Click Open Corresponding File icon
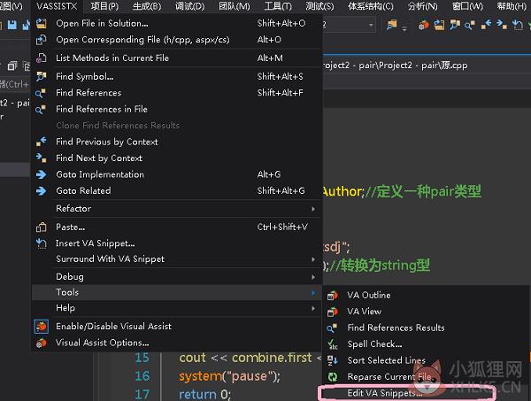 (42, 40)
